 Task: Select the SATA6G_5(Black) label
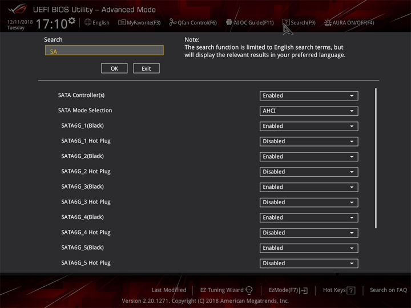tap(83, 248)
